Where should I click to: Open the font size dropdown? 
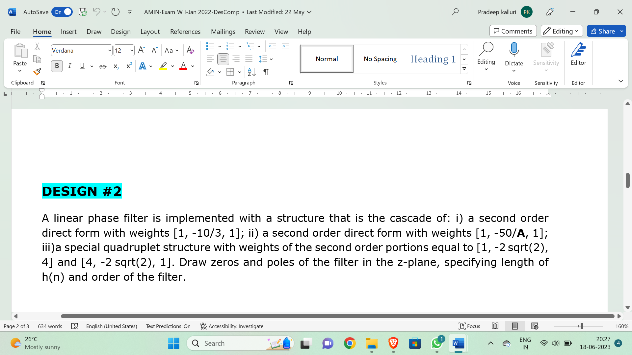click(x=132, y=50)
